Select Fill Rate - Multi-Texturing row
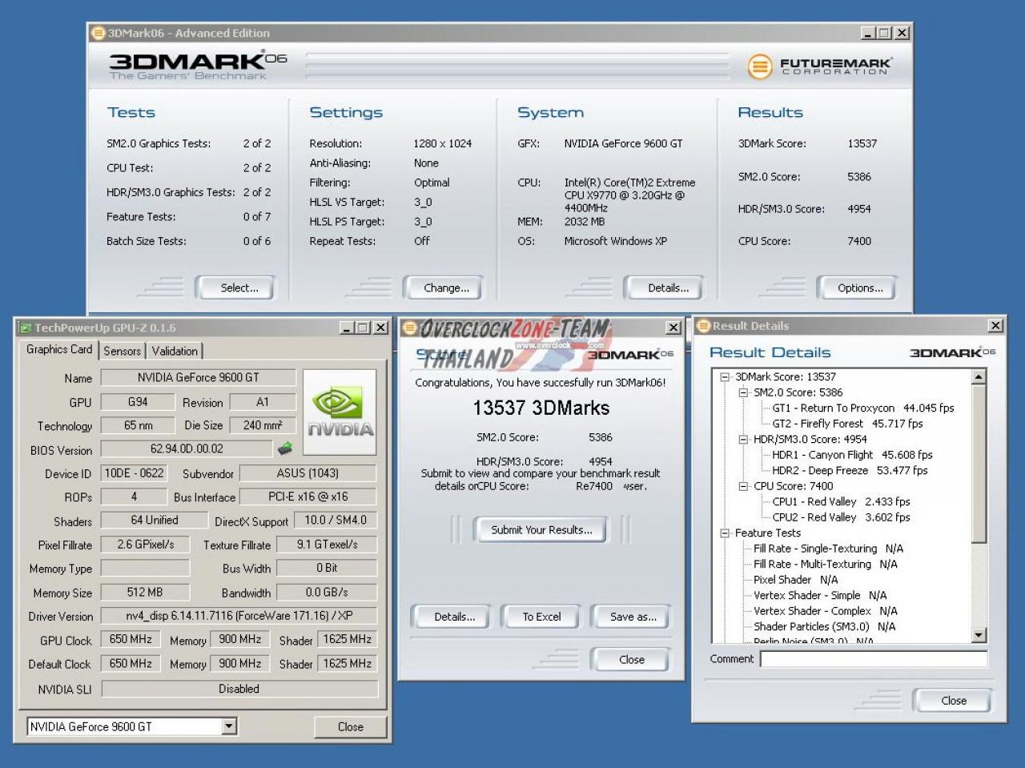Screen dimensions: 1025x768 825,564
